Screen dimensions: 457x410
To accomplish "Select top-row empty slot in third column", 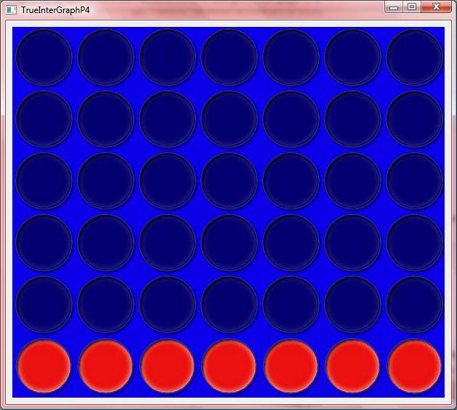I will pyautogui.click(x=168, y=57).
